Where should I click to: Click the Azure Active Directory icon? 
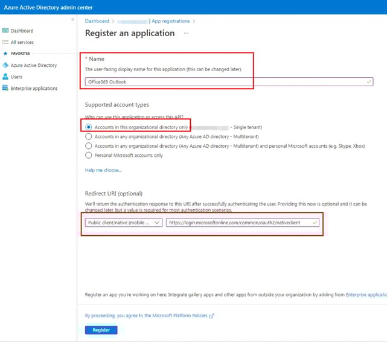click(5, 65)
